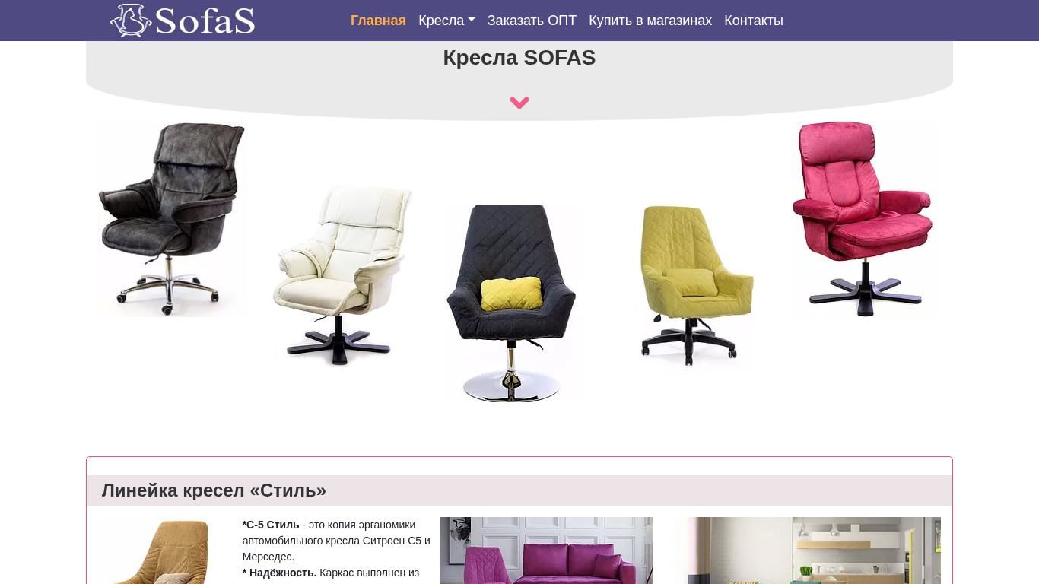
Task: Open the purple sofa interior photo
Action: pos(546,551)
